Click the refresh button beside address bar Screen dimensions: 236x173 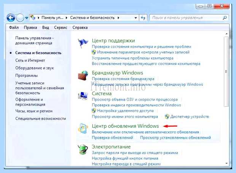[143, 18]
